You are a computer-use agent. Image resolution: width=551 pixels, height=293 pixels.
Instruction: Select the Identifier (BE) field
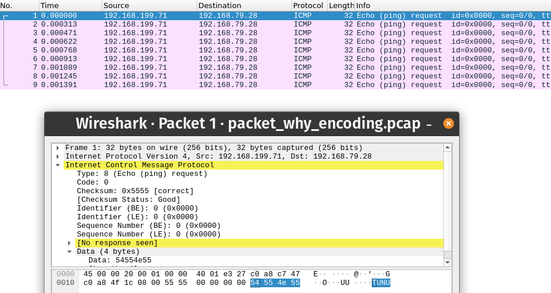point(138,208)
